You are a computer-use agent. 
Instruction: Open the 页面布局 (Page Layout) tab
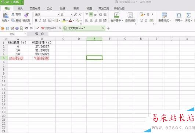[35, 8]
